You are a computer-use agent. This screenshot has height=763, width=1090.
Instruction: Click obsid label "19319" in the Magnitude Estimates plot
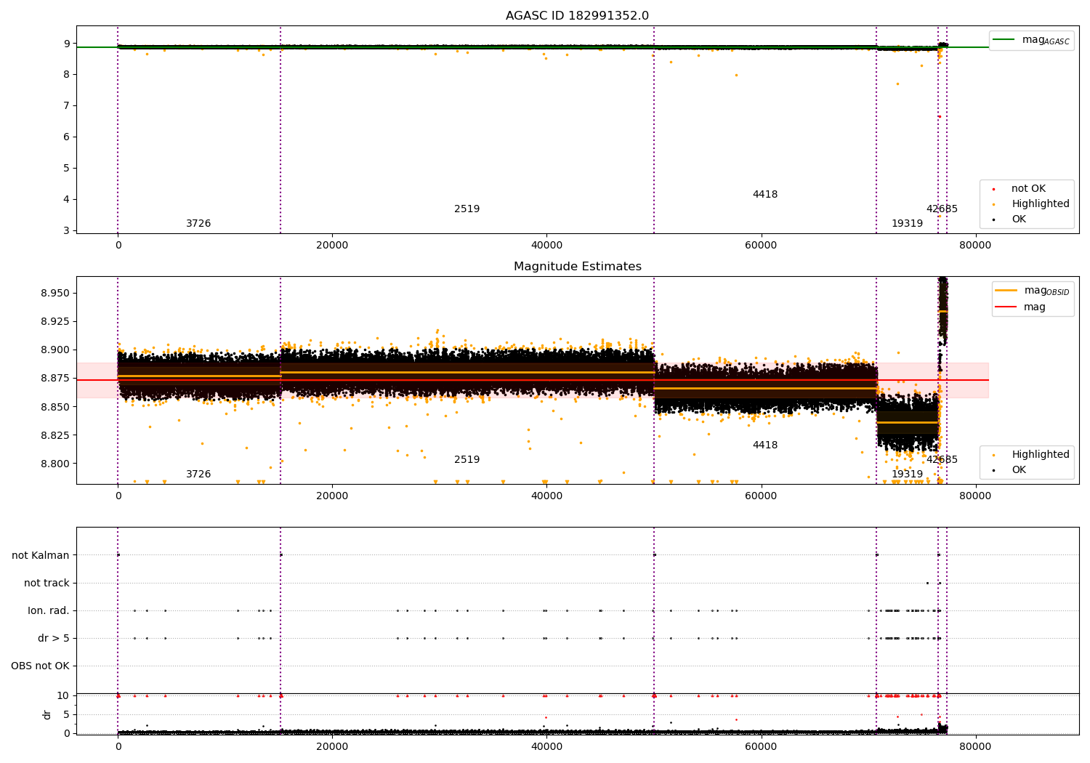(x=907, y=475)
